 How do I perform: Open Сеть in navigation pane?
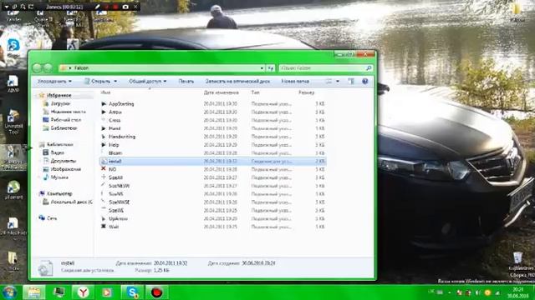point(52,218)
